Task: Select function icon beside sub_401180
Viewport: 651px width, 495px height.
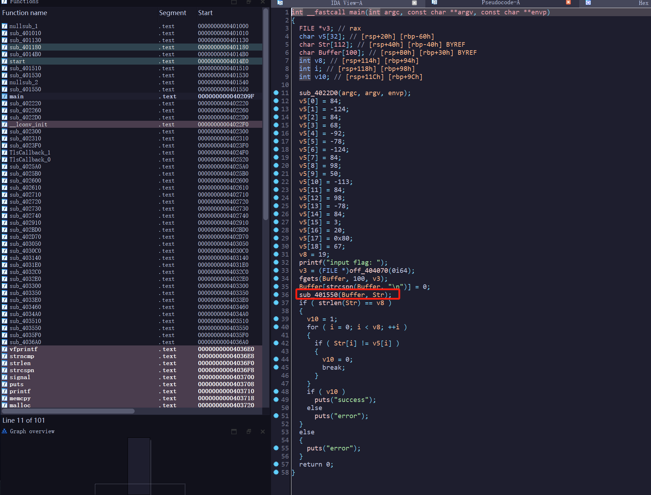Action: coord(5,47)
